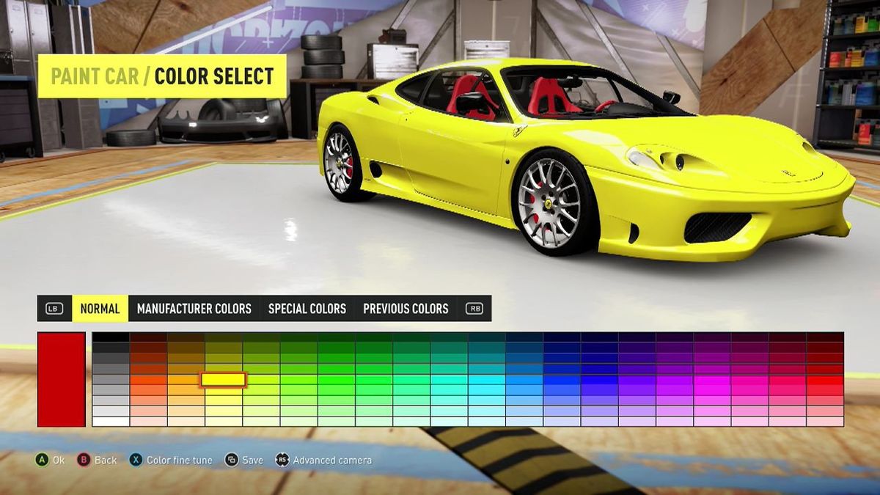Select the currently highlighted yellow color swatch
Image resolution: width=880 pixels, height=495 pixels.
click(x=222, y=379)
